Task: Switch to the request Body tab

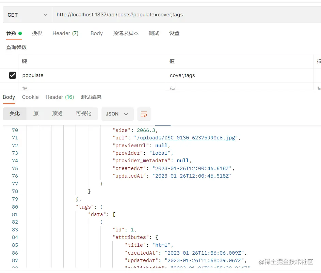Action: click(x=96, y=33)
